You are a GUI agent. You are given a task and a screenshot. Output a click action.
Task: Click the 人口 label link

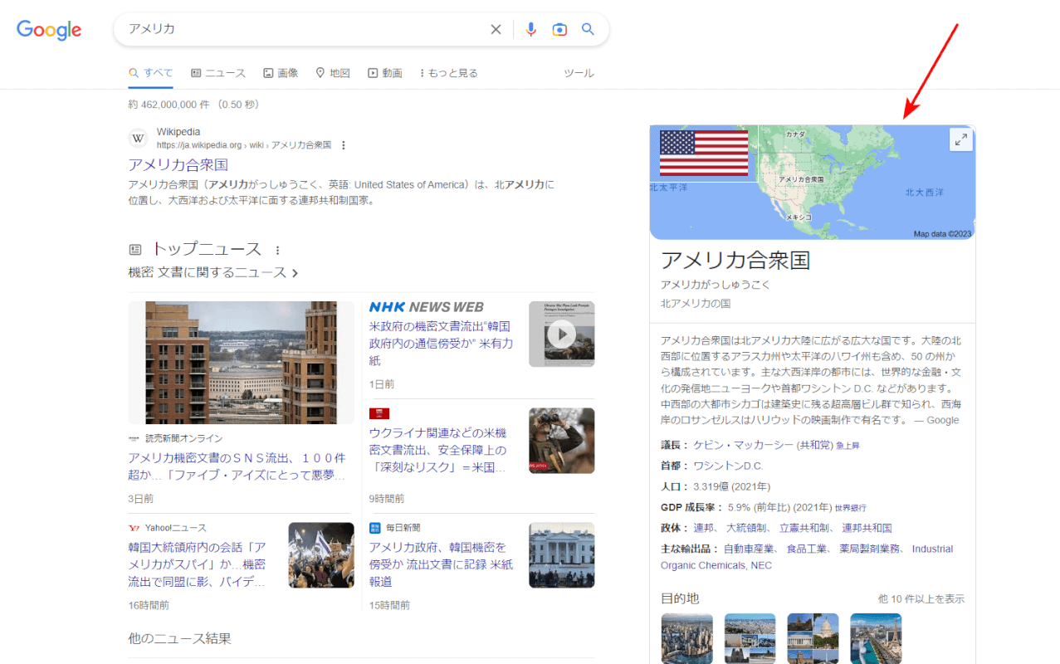[x=671, y=486]
